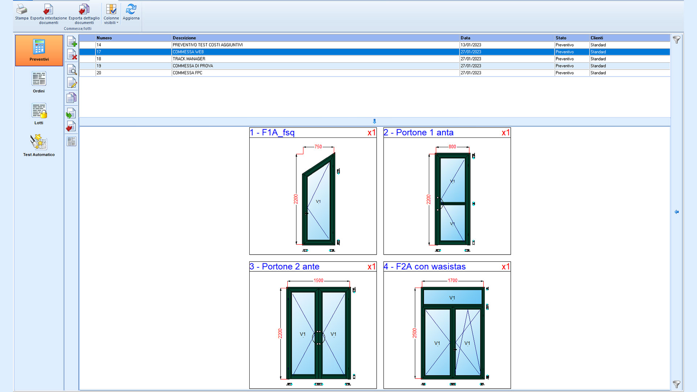Collapse preview panel with blue down arrow
Viewport: 697px width, 392px height.
pos(374,121)
